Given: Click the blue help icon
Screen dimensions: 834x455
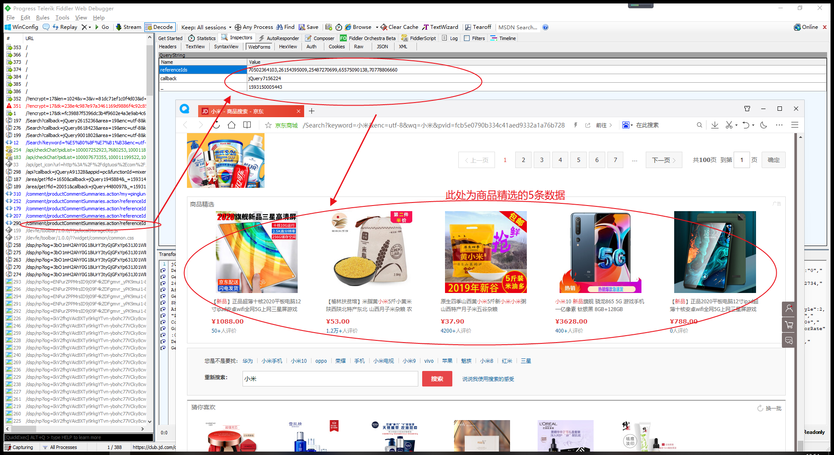Looking at the screenshot, I should point(545,27).
